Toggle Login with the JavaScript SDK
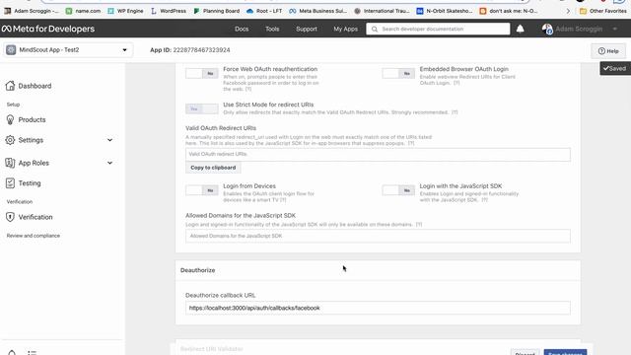The image size is (631, 355). pyautogui.click(x=398, y=190)
